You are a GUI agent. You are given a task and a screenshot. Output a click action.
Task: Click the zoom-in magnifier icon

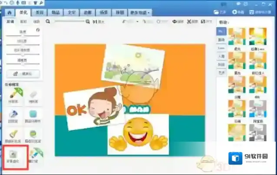coord(88,21)
